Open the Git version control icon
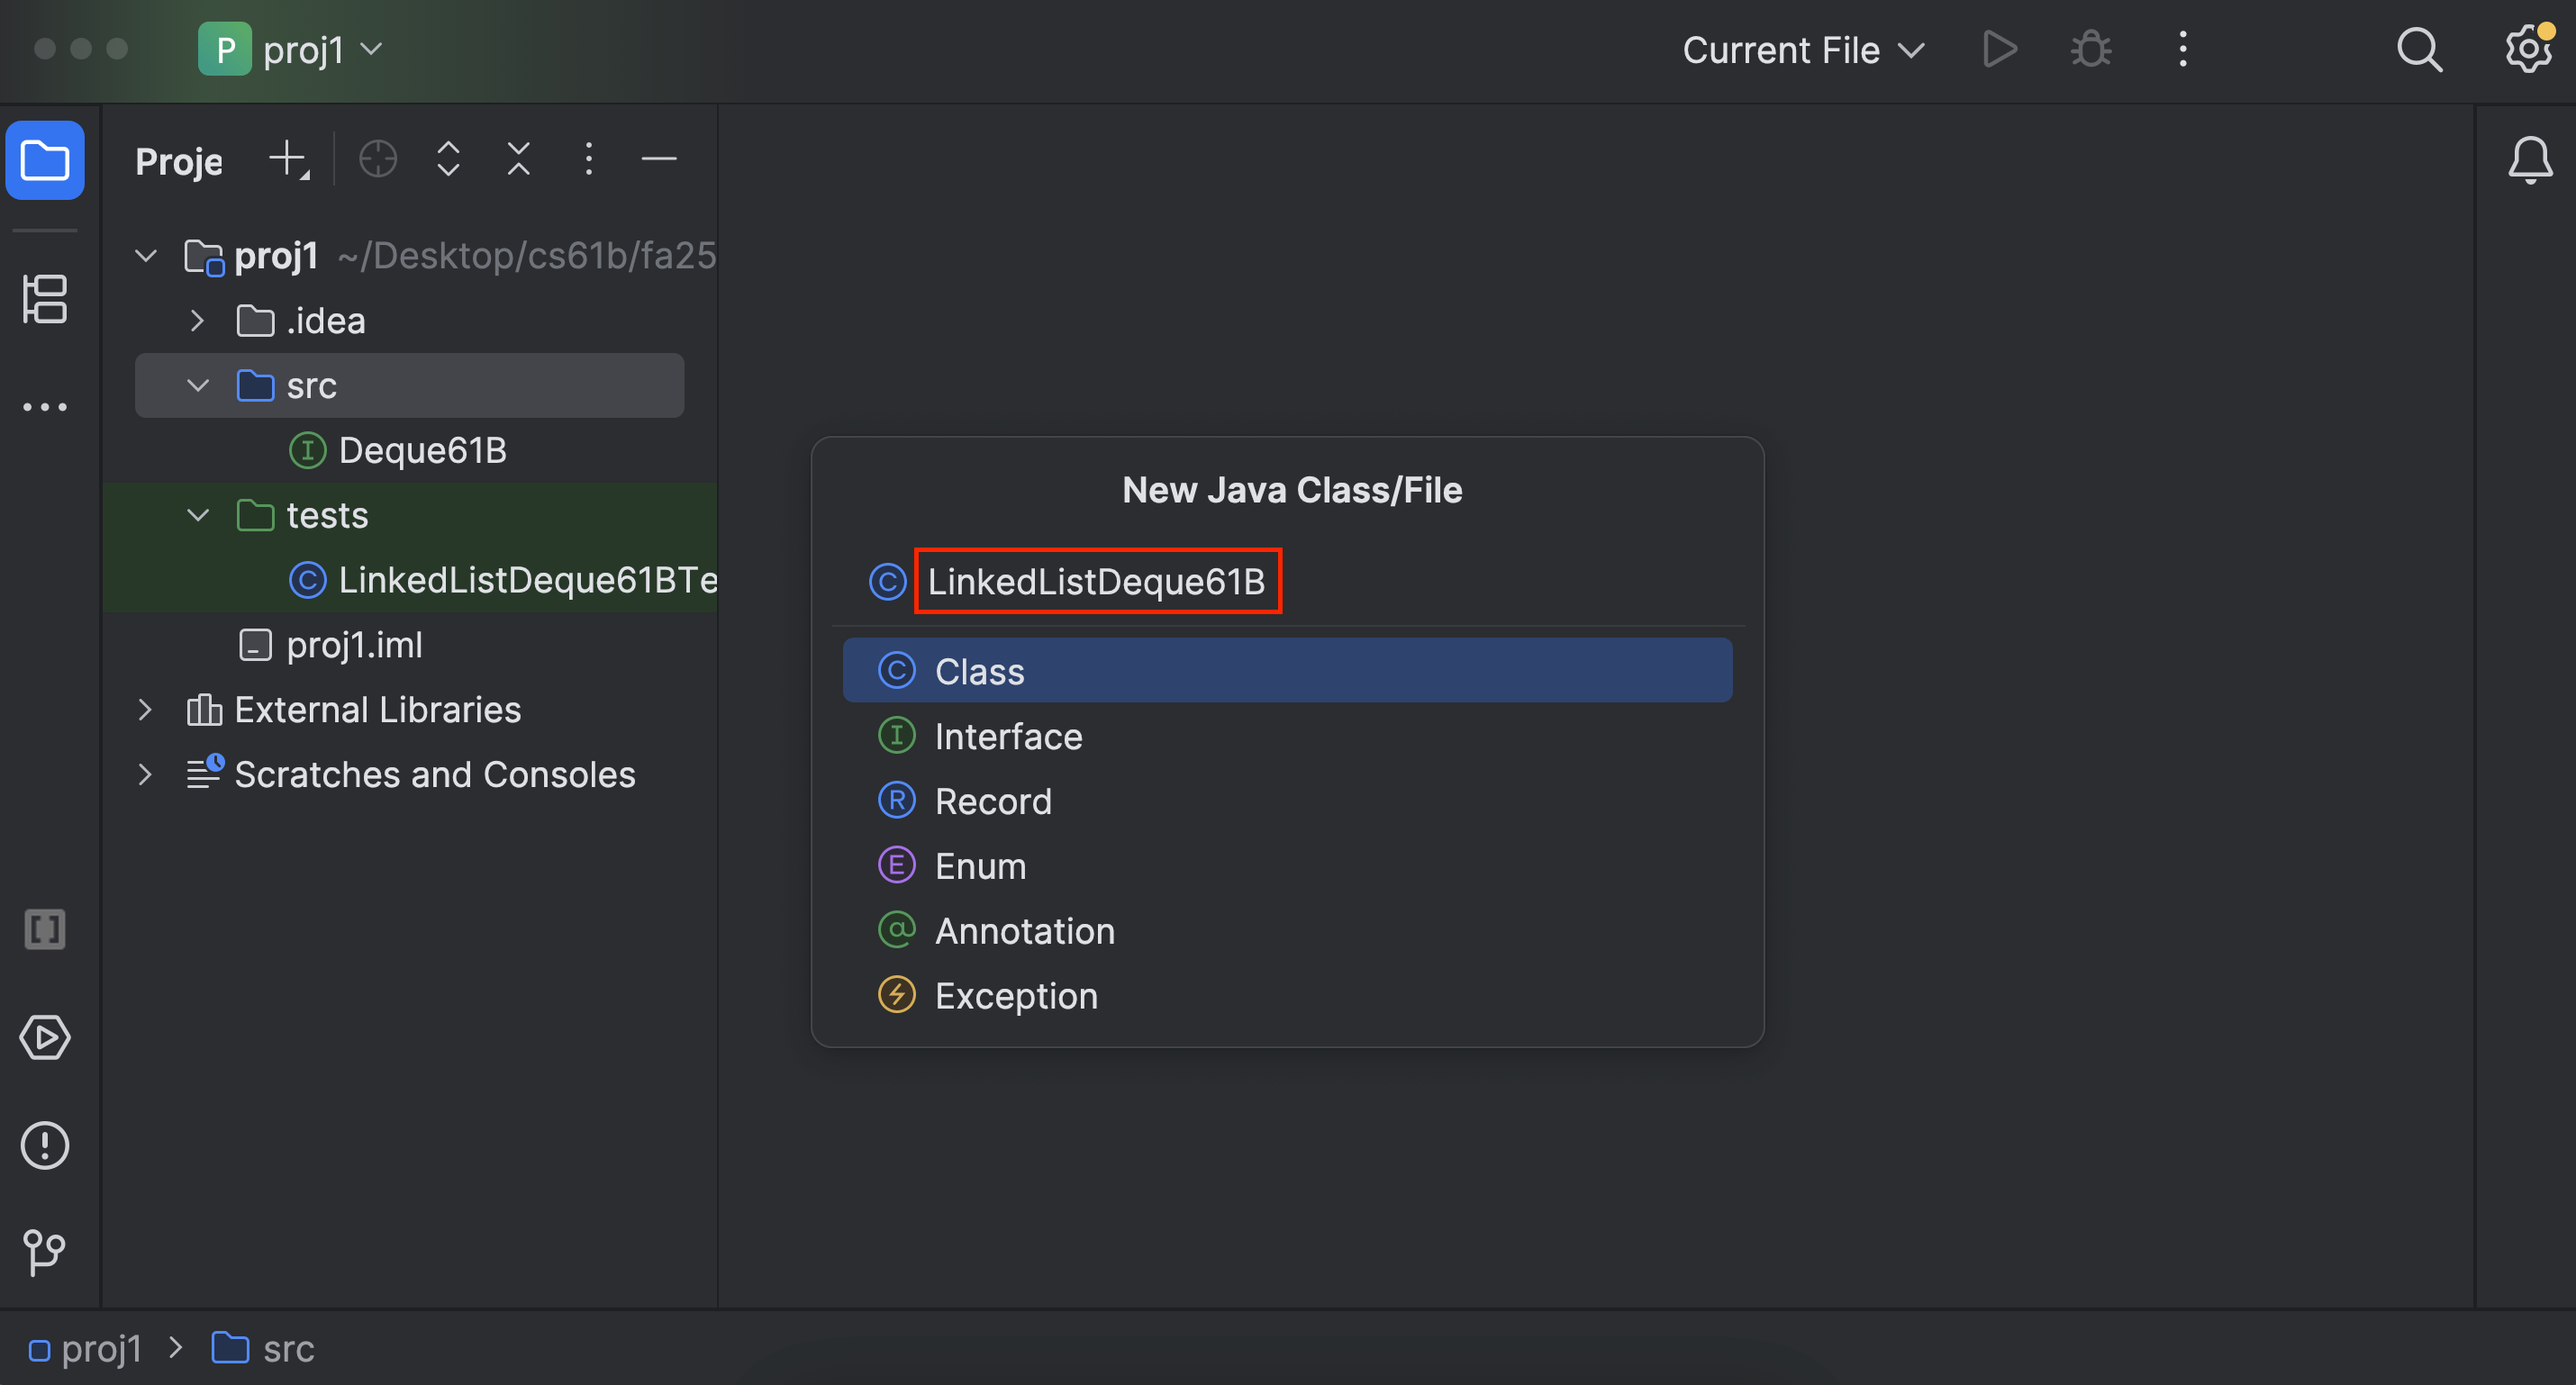 click(x=45, y=1252)
